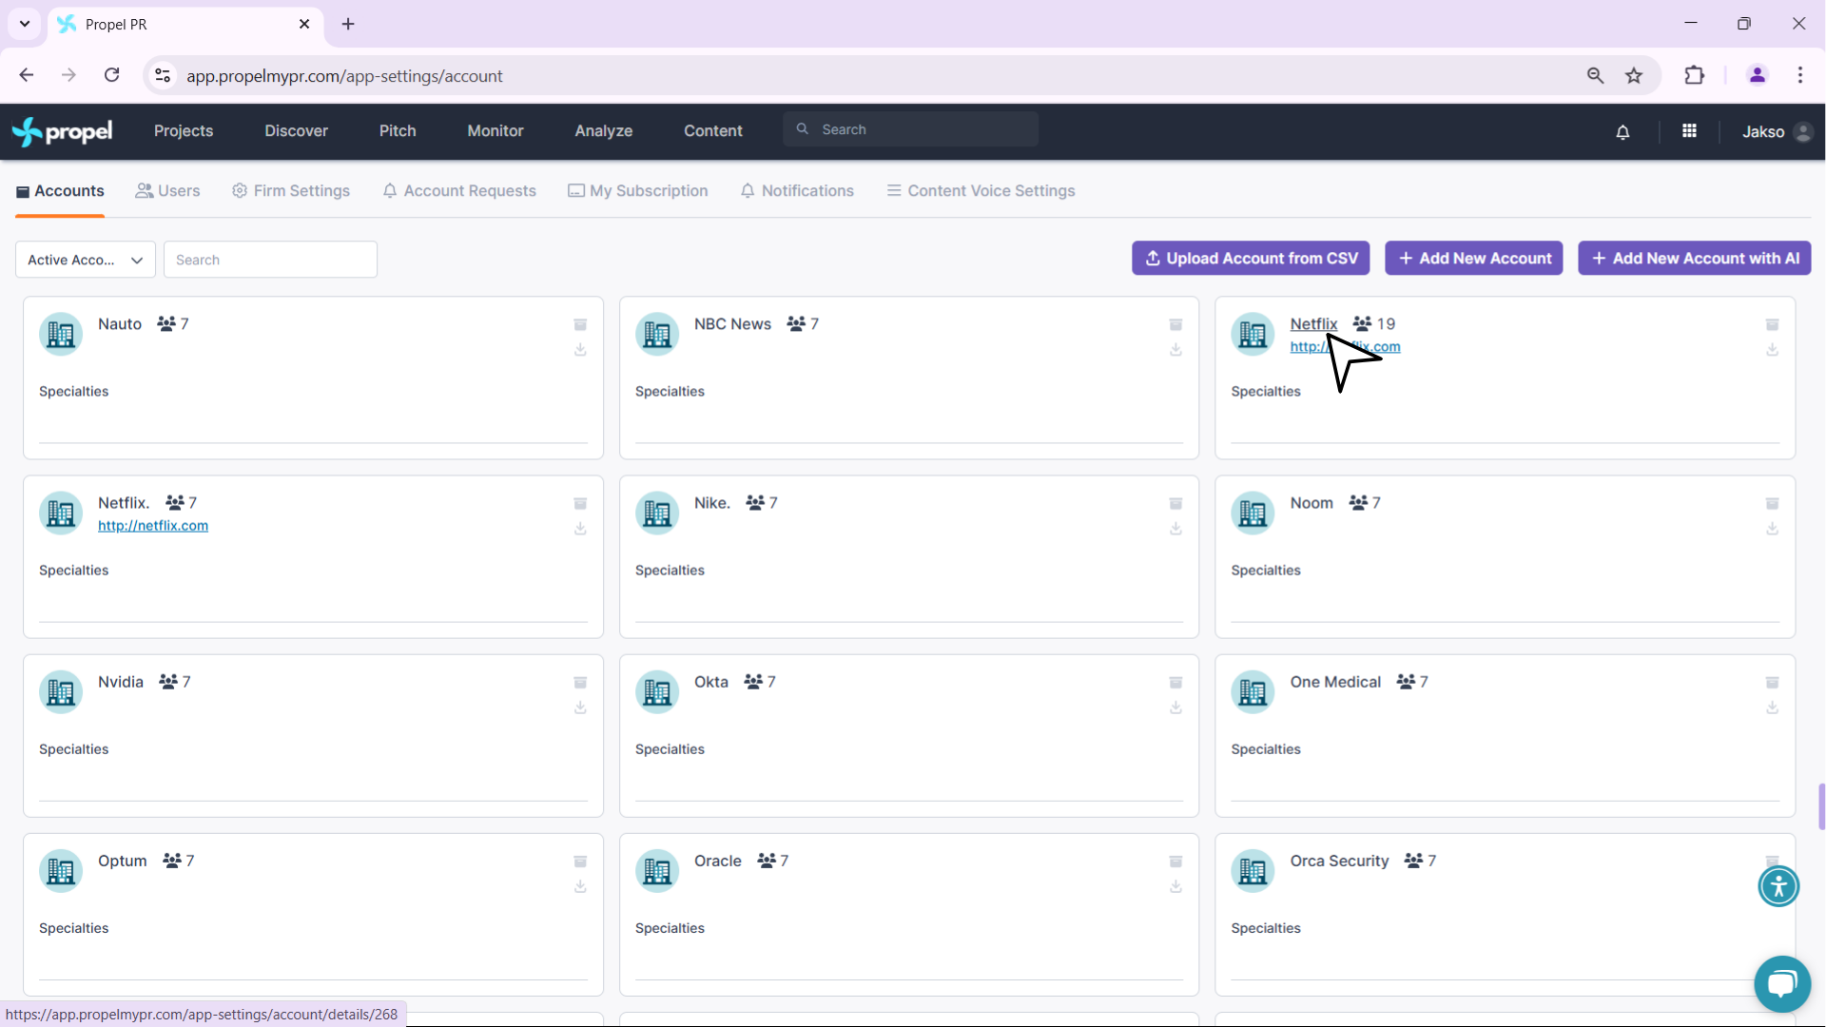Download the Oracle account data
The width and height of the screenshot is (1826, 1027).
1175,886
